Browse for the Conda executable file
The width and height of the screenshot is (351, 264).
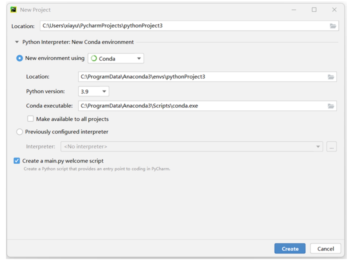331,106
